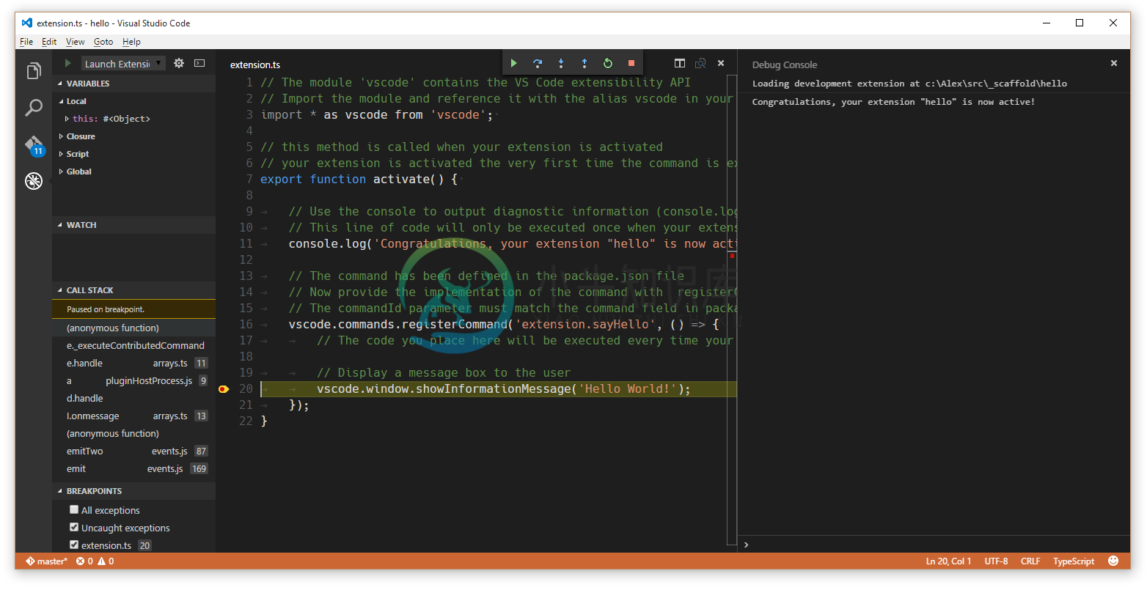Select emit events.js 169 stack frame
1147x590 pixels.
134,468
